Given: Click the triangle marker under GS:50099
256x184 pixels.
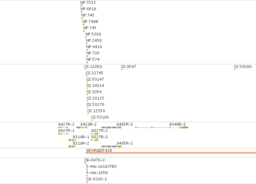Looking at the screenshot, I should (235, 70).
